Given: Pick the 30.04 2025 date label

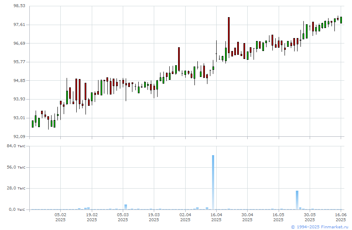Looking at the screenshot, I should [247, 217].
